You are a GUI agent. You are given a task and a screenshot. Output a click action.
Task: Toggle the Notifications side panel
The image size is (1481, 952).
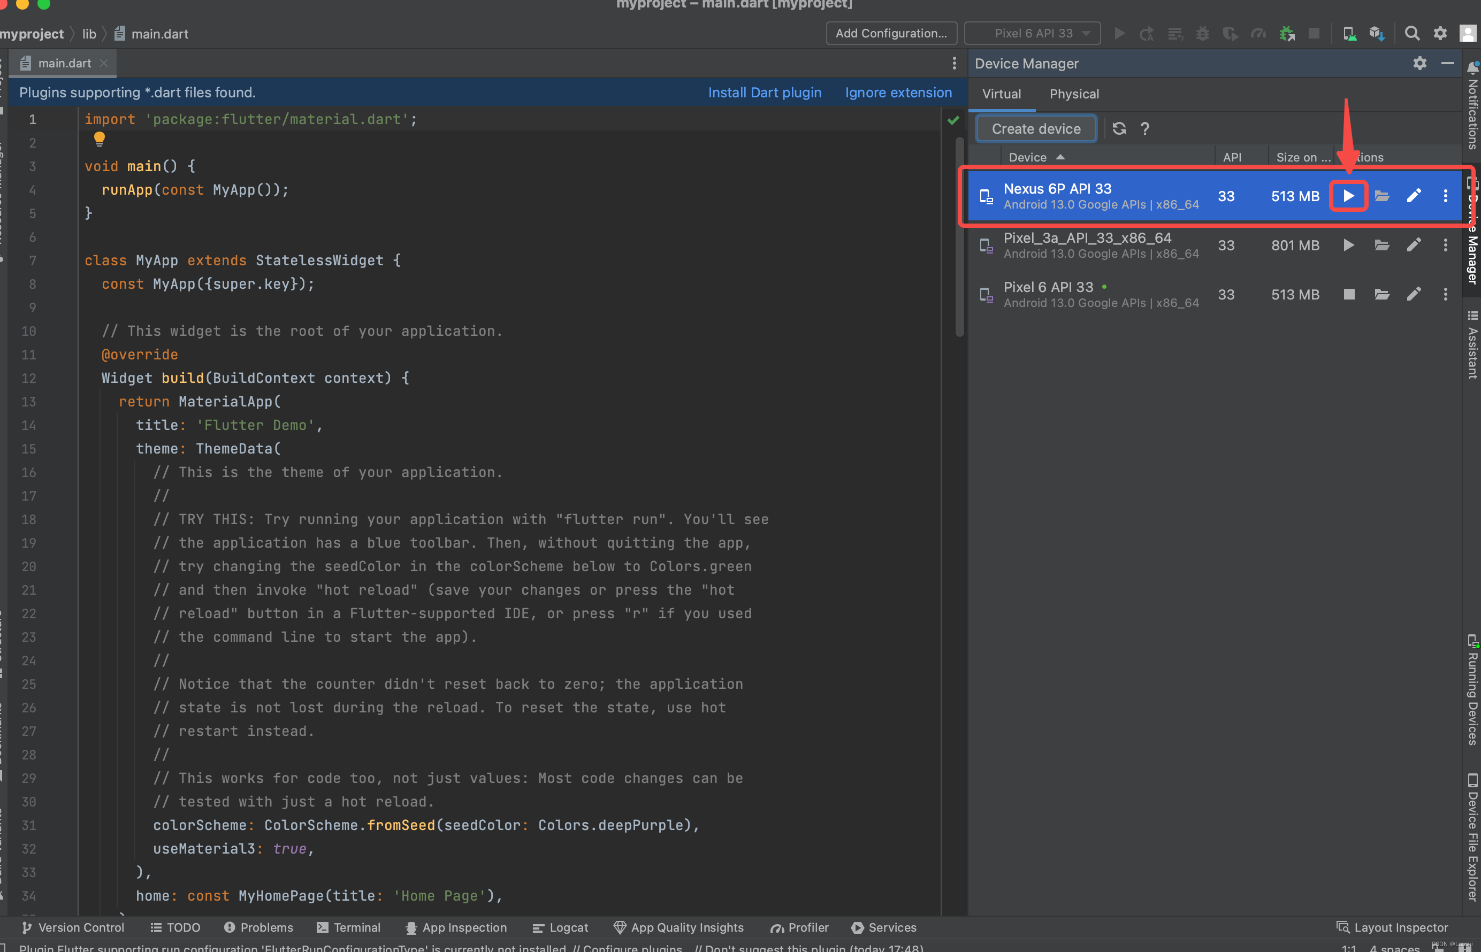point(1472,105)
